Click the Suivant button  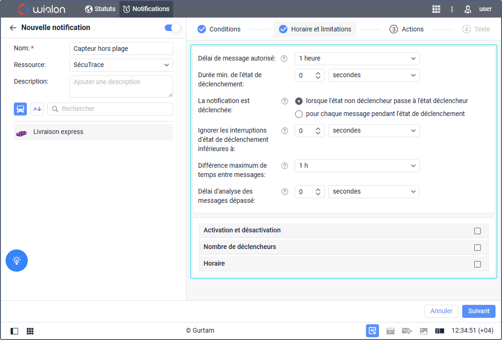(x=478, y=311)
